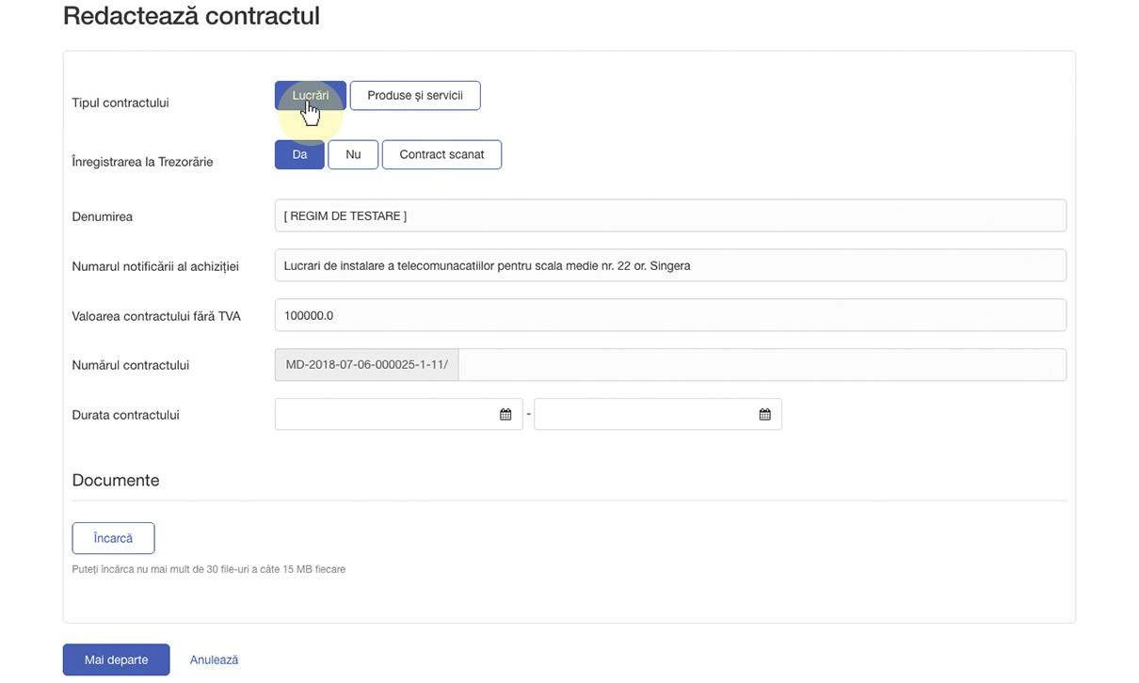The image size is (1139, 683).
Task: Open the contract start date calendar icon
Action: point(505,415)
